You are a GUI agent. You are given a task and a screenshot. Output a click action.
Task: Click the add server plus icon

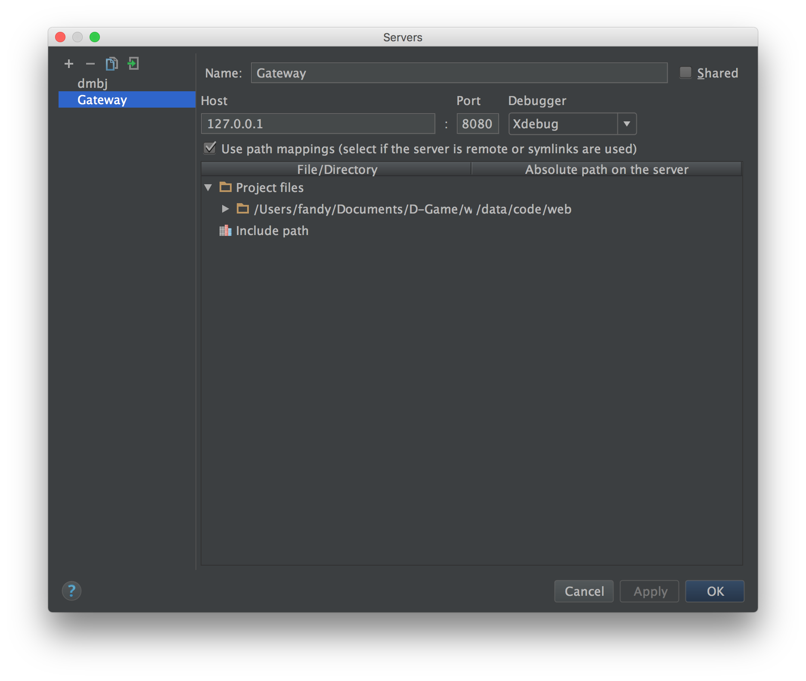pos(69,64)
